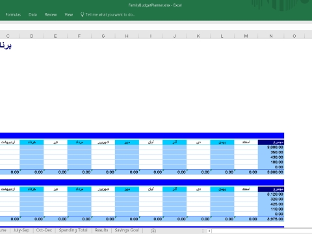Select column C header

point(8,36)
